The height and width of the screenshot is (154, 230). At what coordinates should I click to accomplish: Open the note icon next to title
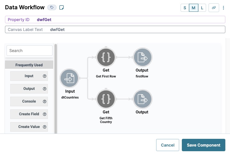click(62, 7)
